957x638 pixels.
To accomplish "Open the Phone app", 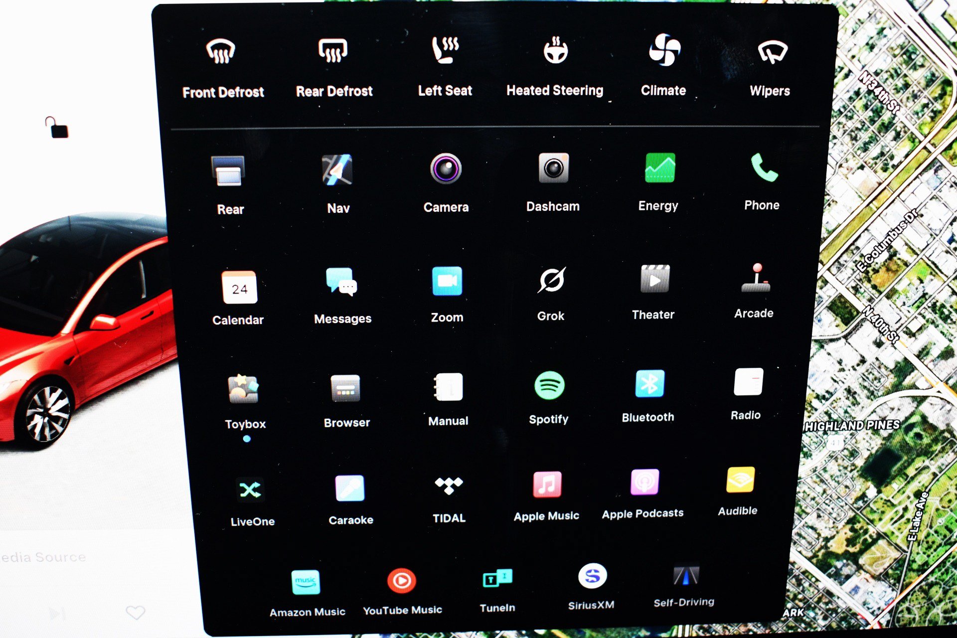I will 762,181.
